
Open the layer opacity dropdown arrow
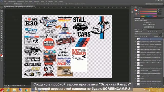click(163, 34)
